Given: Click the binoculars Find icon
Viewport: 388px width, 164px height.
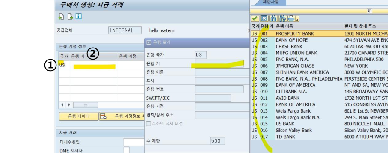Looking at the screenshot, I should coord(273,18).
